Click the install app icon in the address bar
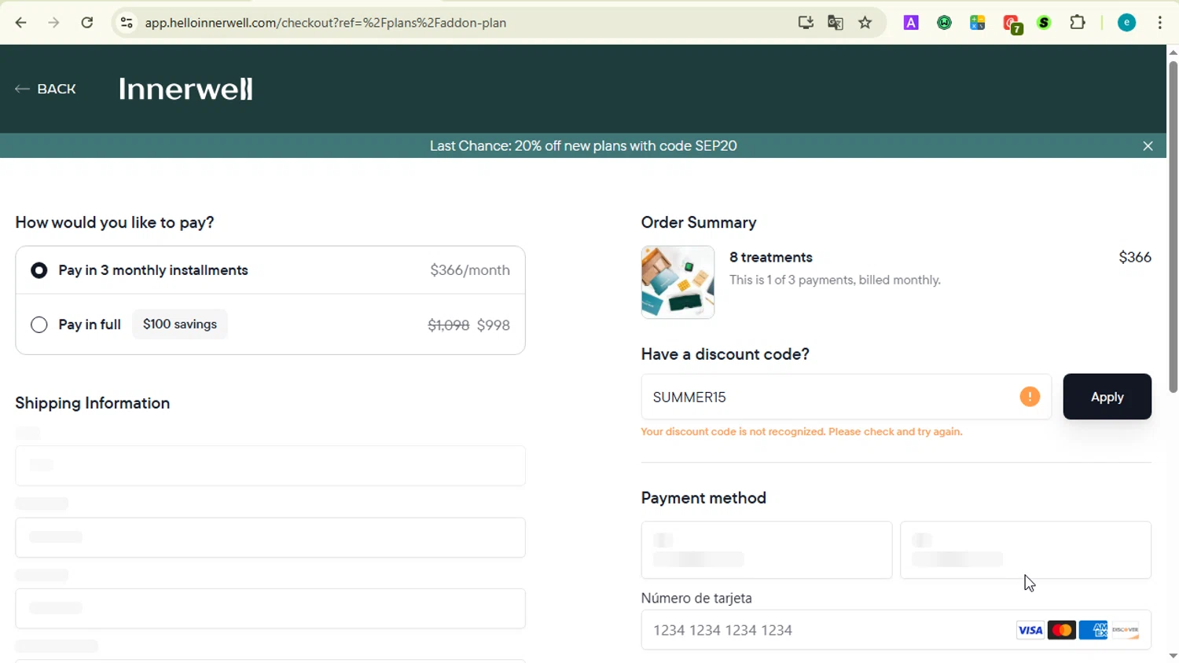The height and width of the screenshot is (663, 1179). click(x=806, y=23)
